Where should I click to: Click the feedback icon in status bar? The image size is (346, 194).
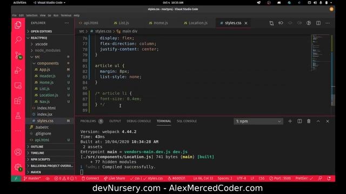pos(320,178)
